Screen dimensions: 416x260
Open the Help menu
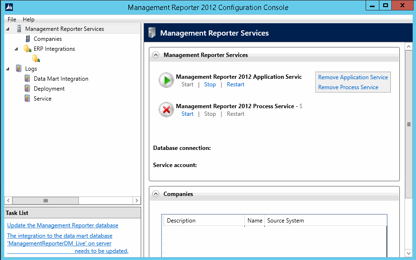point(29,19)
